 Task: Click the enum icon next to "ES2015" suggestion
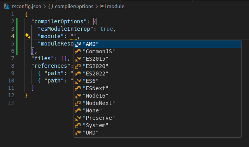coord(78,59)
